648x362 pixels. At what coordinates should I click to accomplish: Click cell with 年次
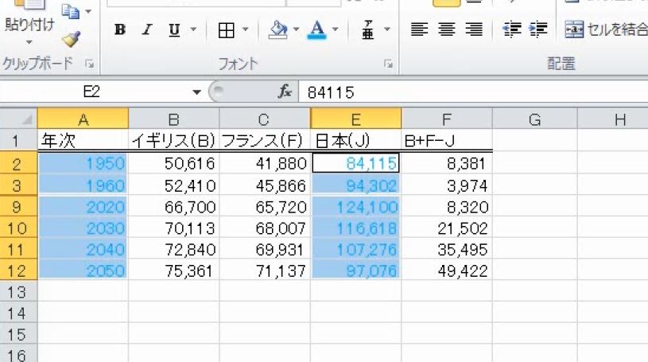83,141
